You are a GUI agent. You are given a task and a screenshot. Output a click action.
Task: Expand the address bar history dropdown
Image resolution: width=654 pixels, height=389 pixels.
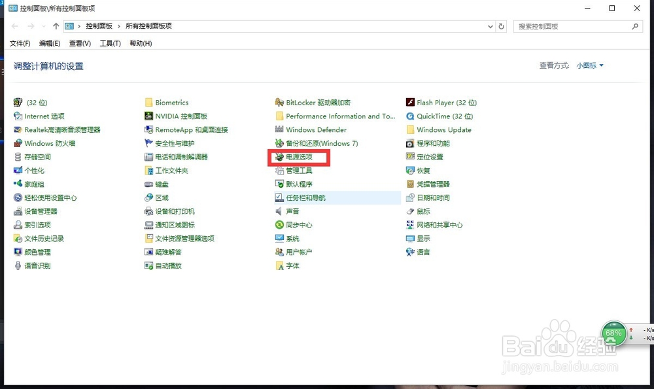point(489,26)
